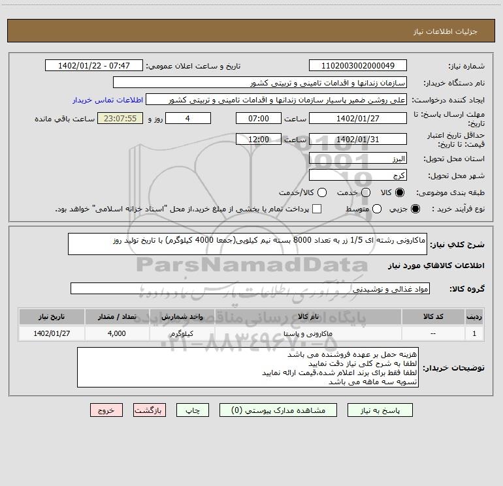Click the remaining days field showing 4
The height and width of the screenshot is (486, 503).
(188, 118)
